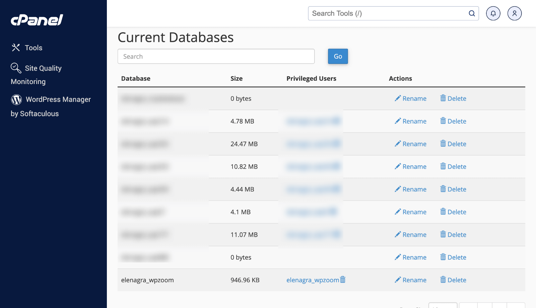The width and height of the screenshot is (536, 308).
Task: Click the database Search input field
Action: tap(216, 56)
